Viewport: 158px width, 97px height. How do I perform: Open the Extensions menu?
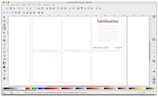tap(46, 5)
